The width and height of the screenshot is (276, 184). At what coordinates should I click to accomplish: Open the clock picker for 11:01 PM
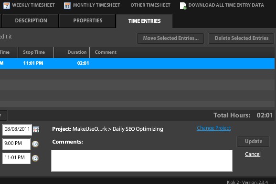coord(35,158)
